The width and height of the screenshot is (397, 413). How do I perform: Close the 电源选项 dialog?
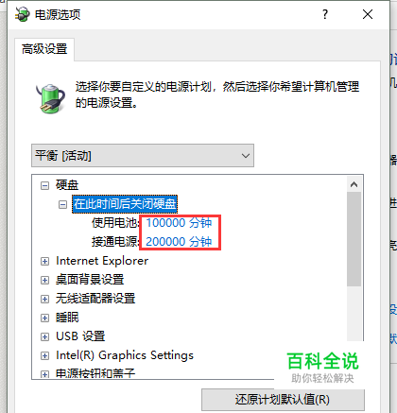click(x=368, y=14)
